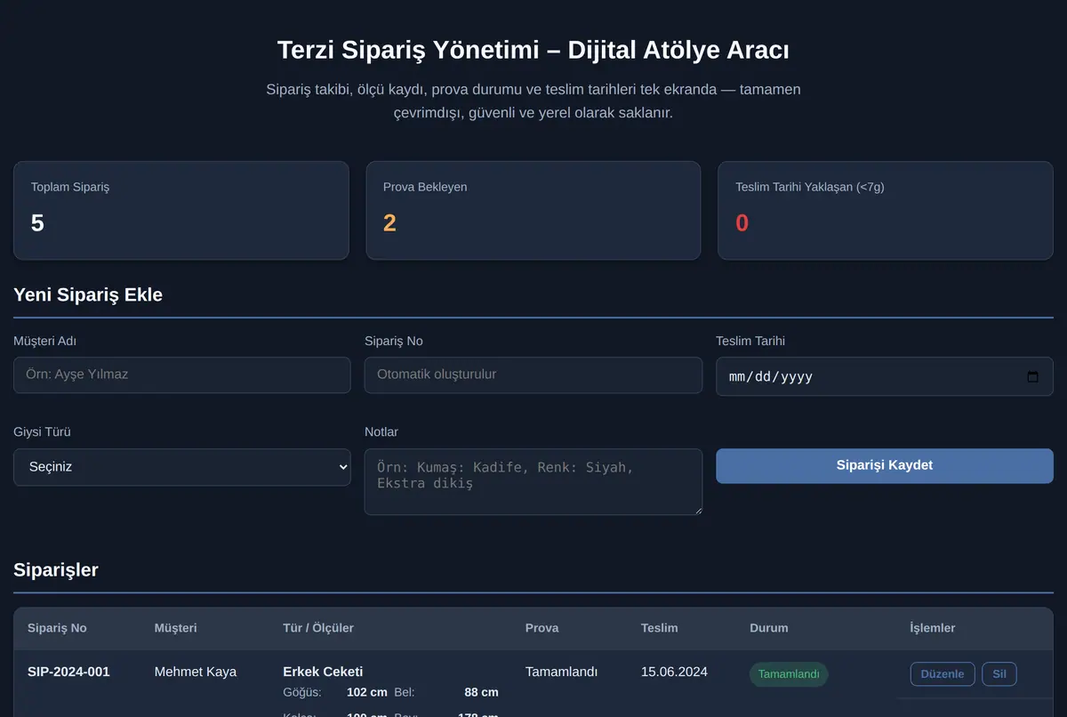Click the Siparişler section heading

tap(56, 569)
